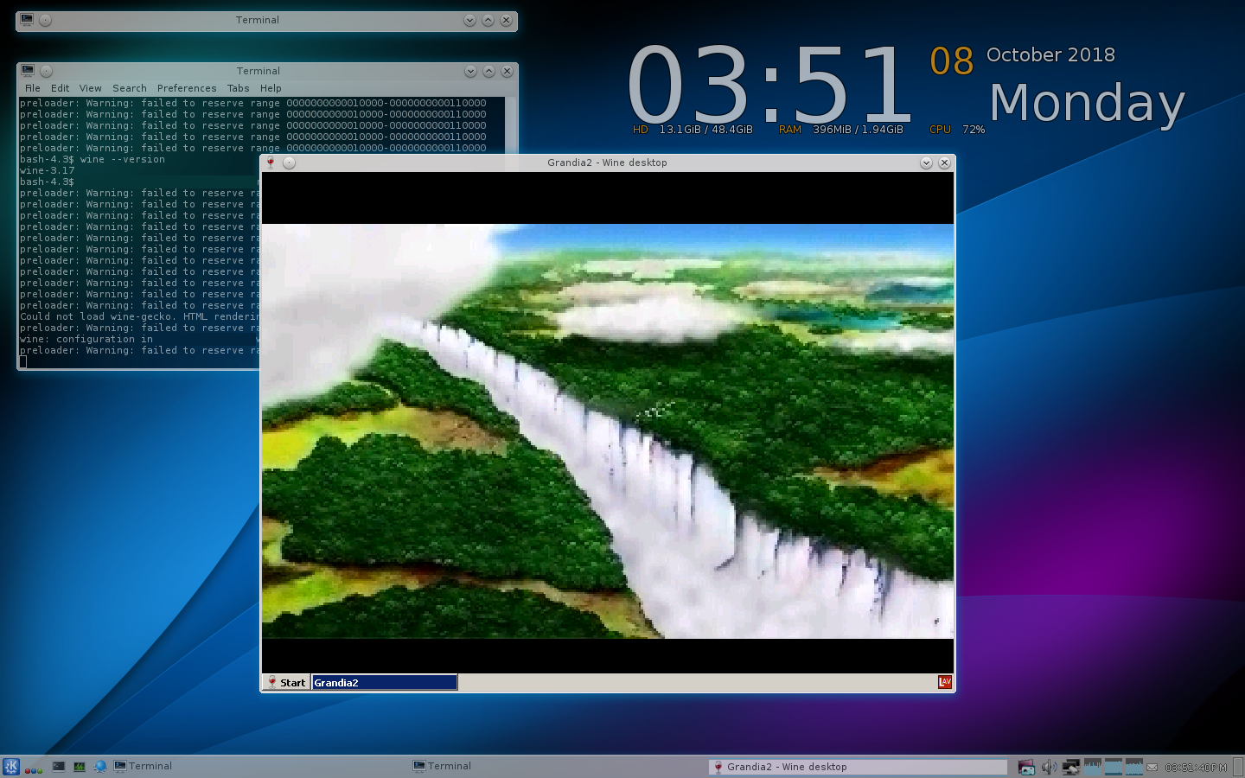This screenshot has width=1245, height=778.
Task: Click Grandia2 - Wine desktop title bar text
Action: point(607,163)
